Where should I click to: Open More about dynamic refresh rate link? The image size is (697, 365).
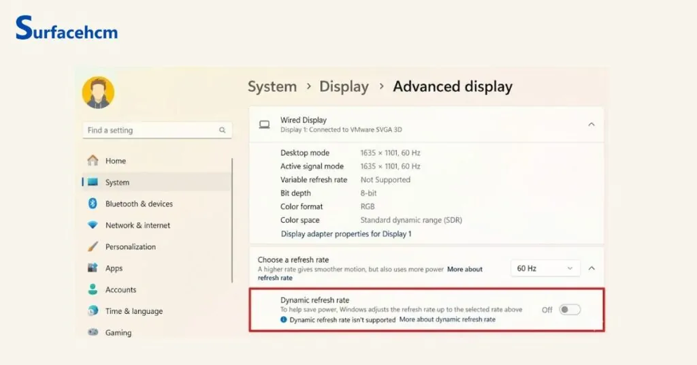447,319
